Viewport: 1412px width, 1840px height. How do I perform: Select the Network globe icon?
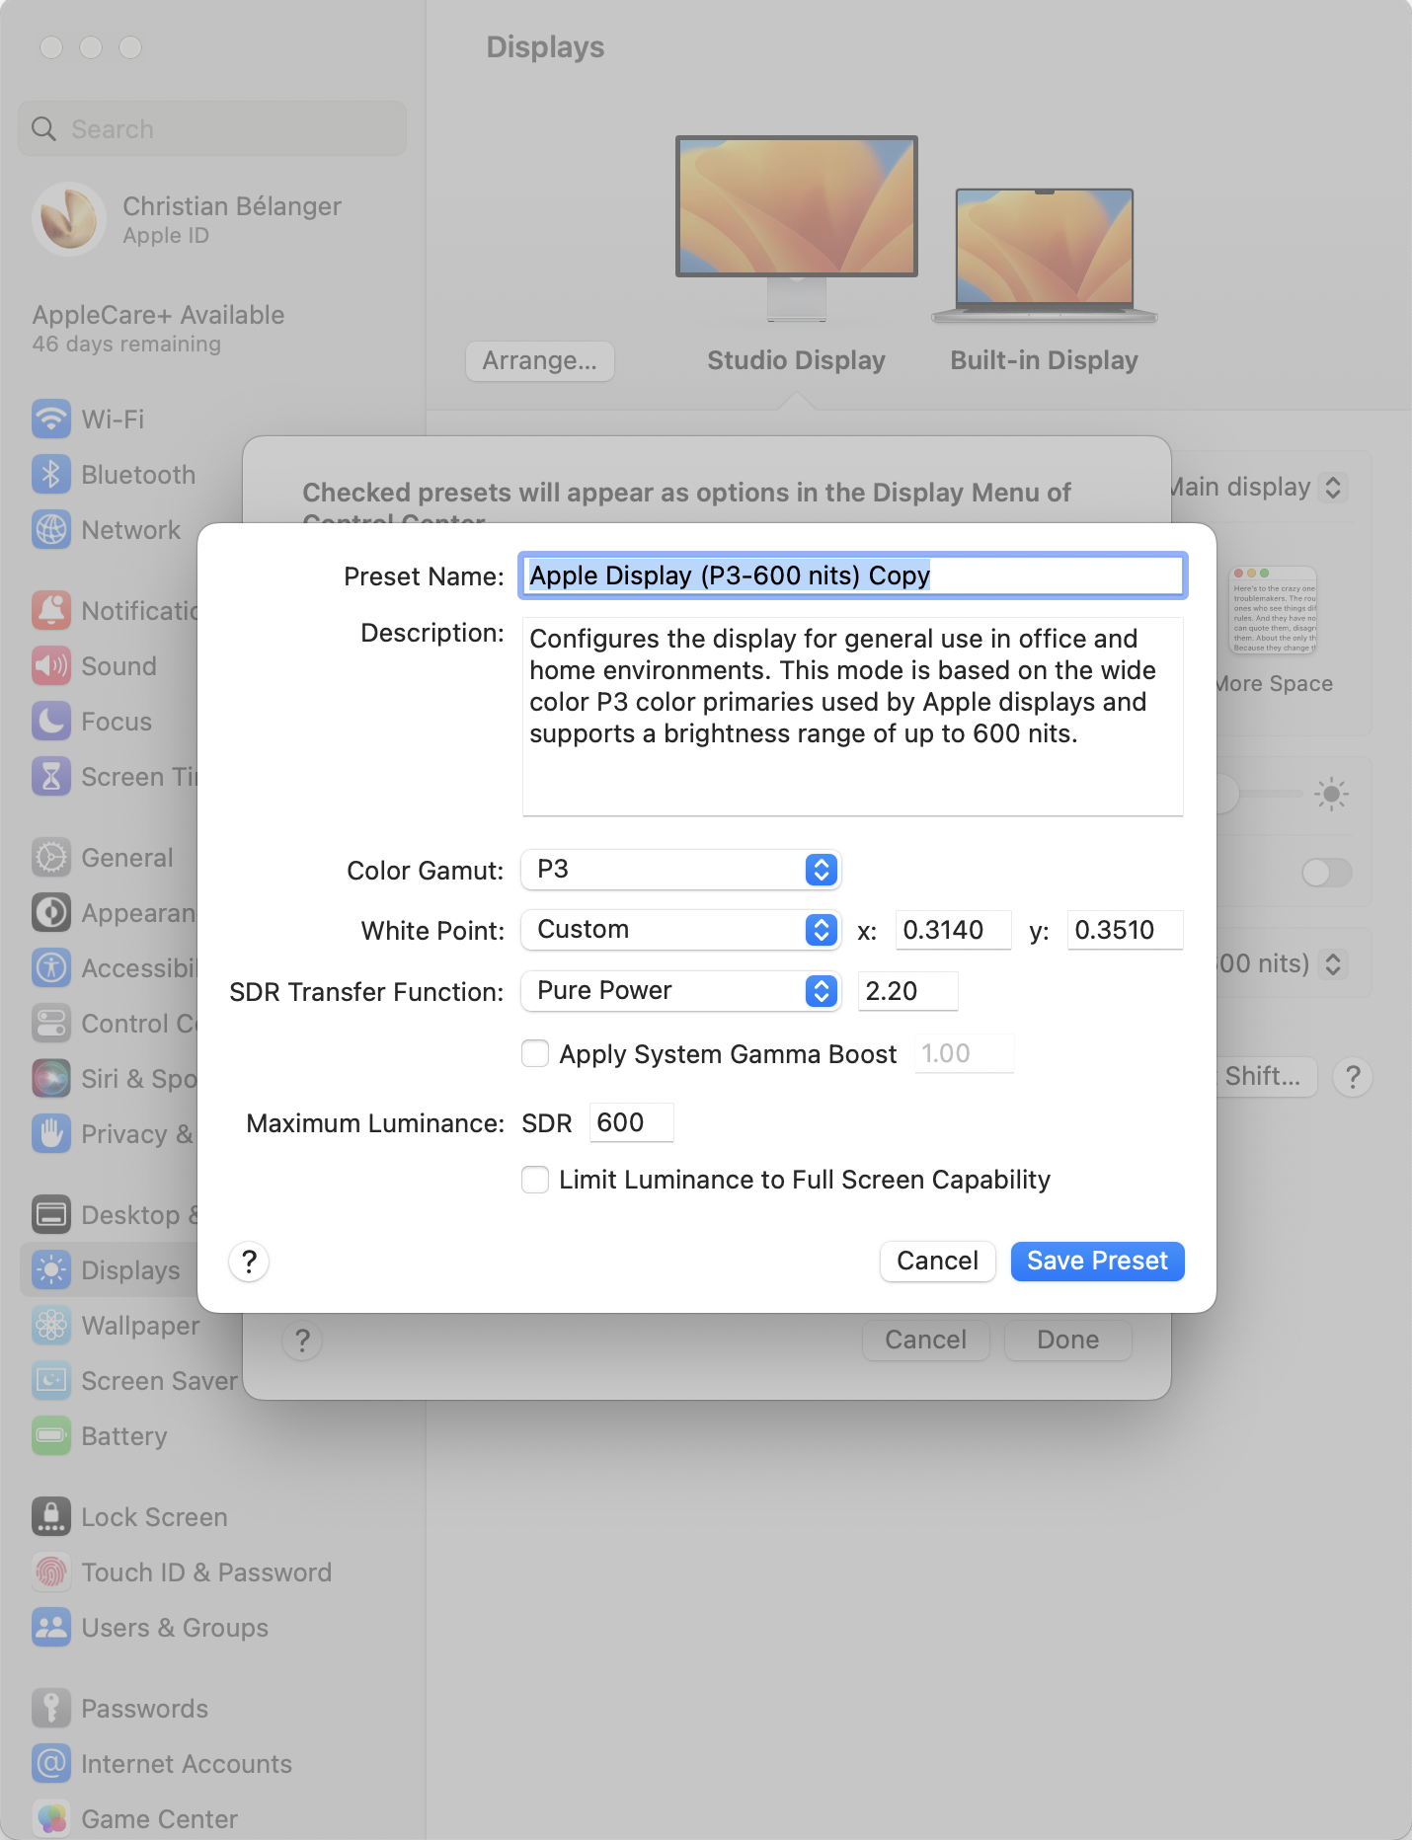click(51, 530)
